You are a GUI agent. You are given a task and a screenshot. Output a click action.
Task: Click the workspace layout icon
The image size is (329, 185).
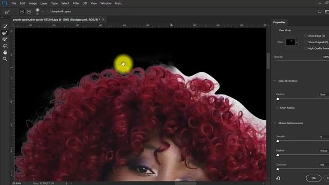pyautogui.click(x=327, y=11)
